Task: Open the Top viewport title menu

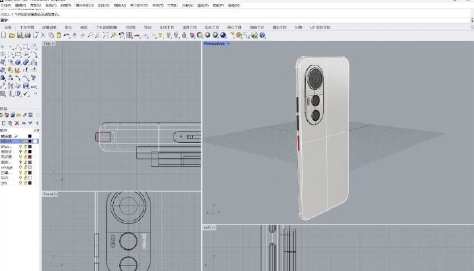Action: (48, 44)
